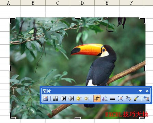
Task: Increase picture contrast with More Contrast
Action: click(x=63, y=98)
